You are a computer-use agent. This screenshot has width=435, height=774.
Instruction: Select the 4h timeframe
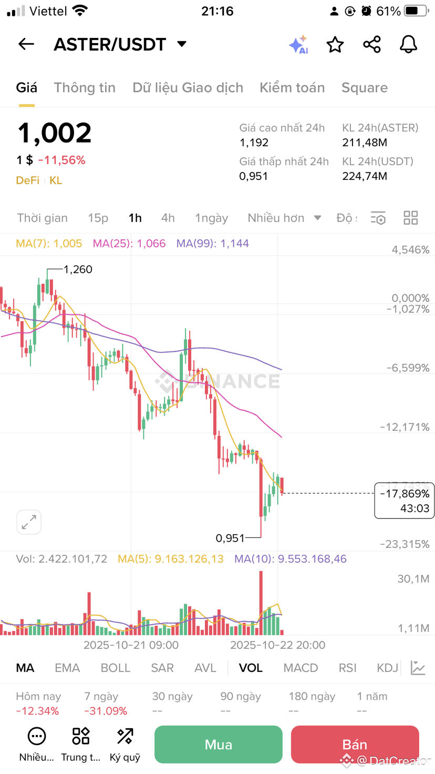(168, 218)
